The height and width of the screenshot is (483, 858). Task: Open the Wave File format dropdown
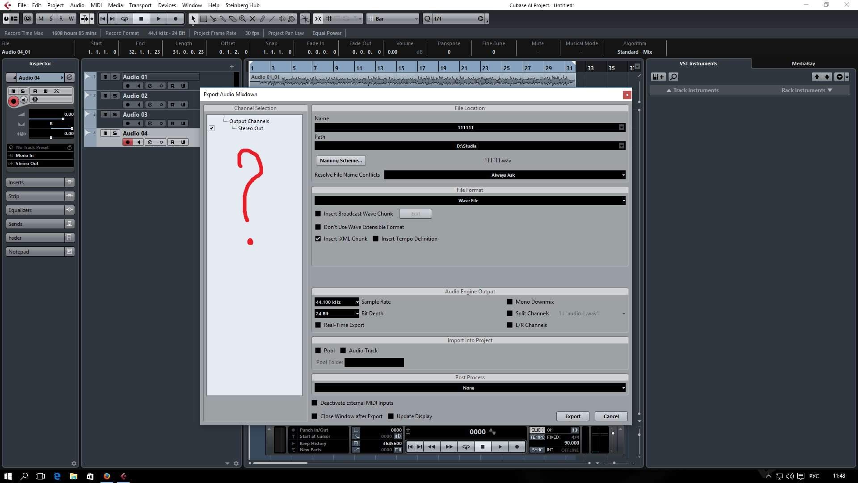469,201
